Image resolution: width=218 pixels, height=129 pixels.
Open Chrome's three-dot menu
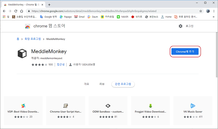pyautogui.click(x=214, y=11)
